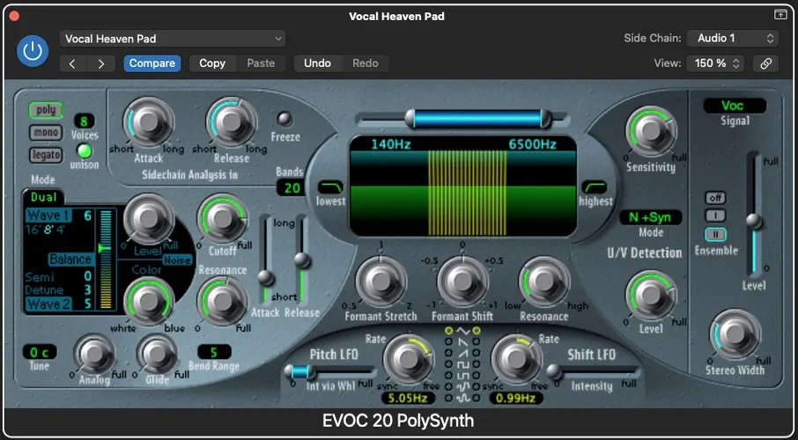Go to previous preset with left arrow
798x440 pixels.
coord(73,63)
